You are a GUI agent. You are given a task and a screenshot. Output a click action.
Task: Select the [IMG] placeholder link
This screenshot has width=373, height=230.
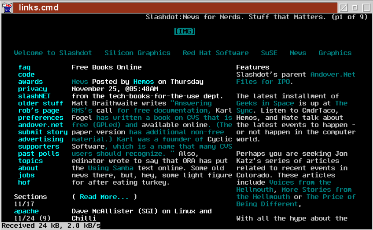184,31
